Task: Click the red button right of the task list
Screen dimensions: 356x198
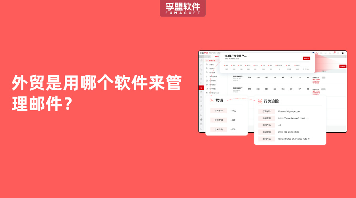Action: pos(343,67)
